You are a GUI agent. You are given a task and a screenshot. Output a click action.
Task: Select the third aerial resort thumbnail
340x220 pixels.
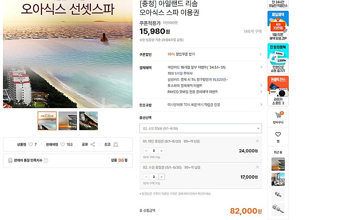(88, 121)
